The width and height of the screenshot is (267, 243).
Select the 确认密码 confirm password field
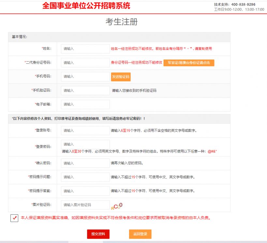85,162
